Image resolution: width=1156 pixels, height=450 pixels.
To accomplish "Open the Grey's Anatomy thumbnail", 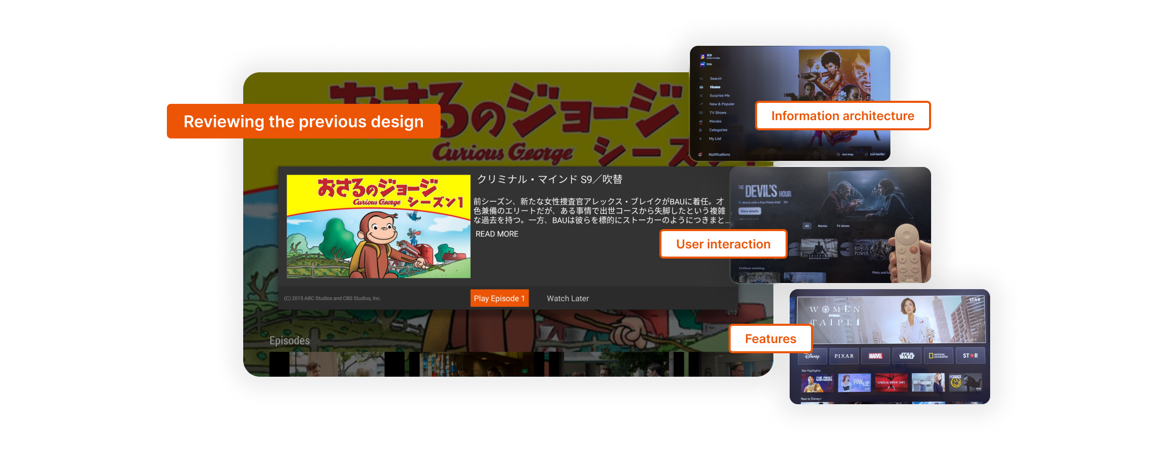I will point(928,382).
